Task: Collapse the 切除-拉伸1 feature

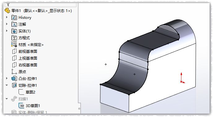Action: tap(7, 85)
